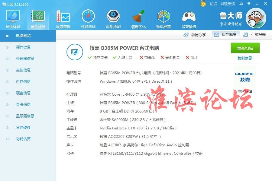Viewport: 272px width, 181px height.
Task: Close the 鲁大师 window
Action: pyautogui.click(x=265, y=4)
